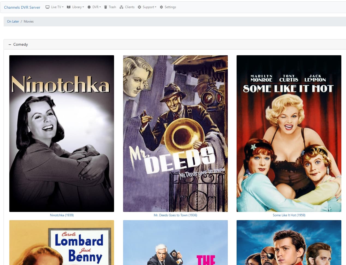Select the Some Like It Hot poster

(289, 133)
